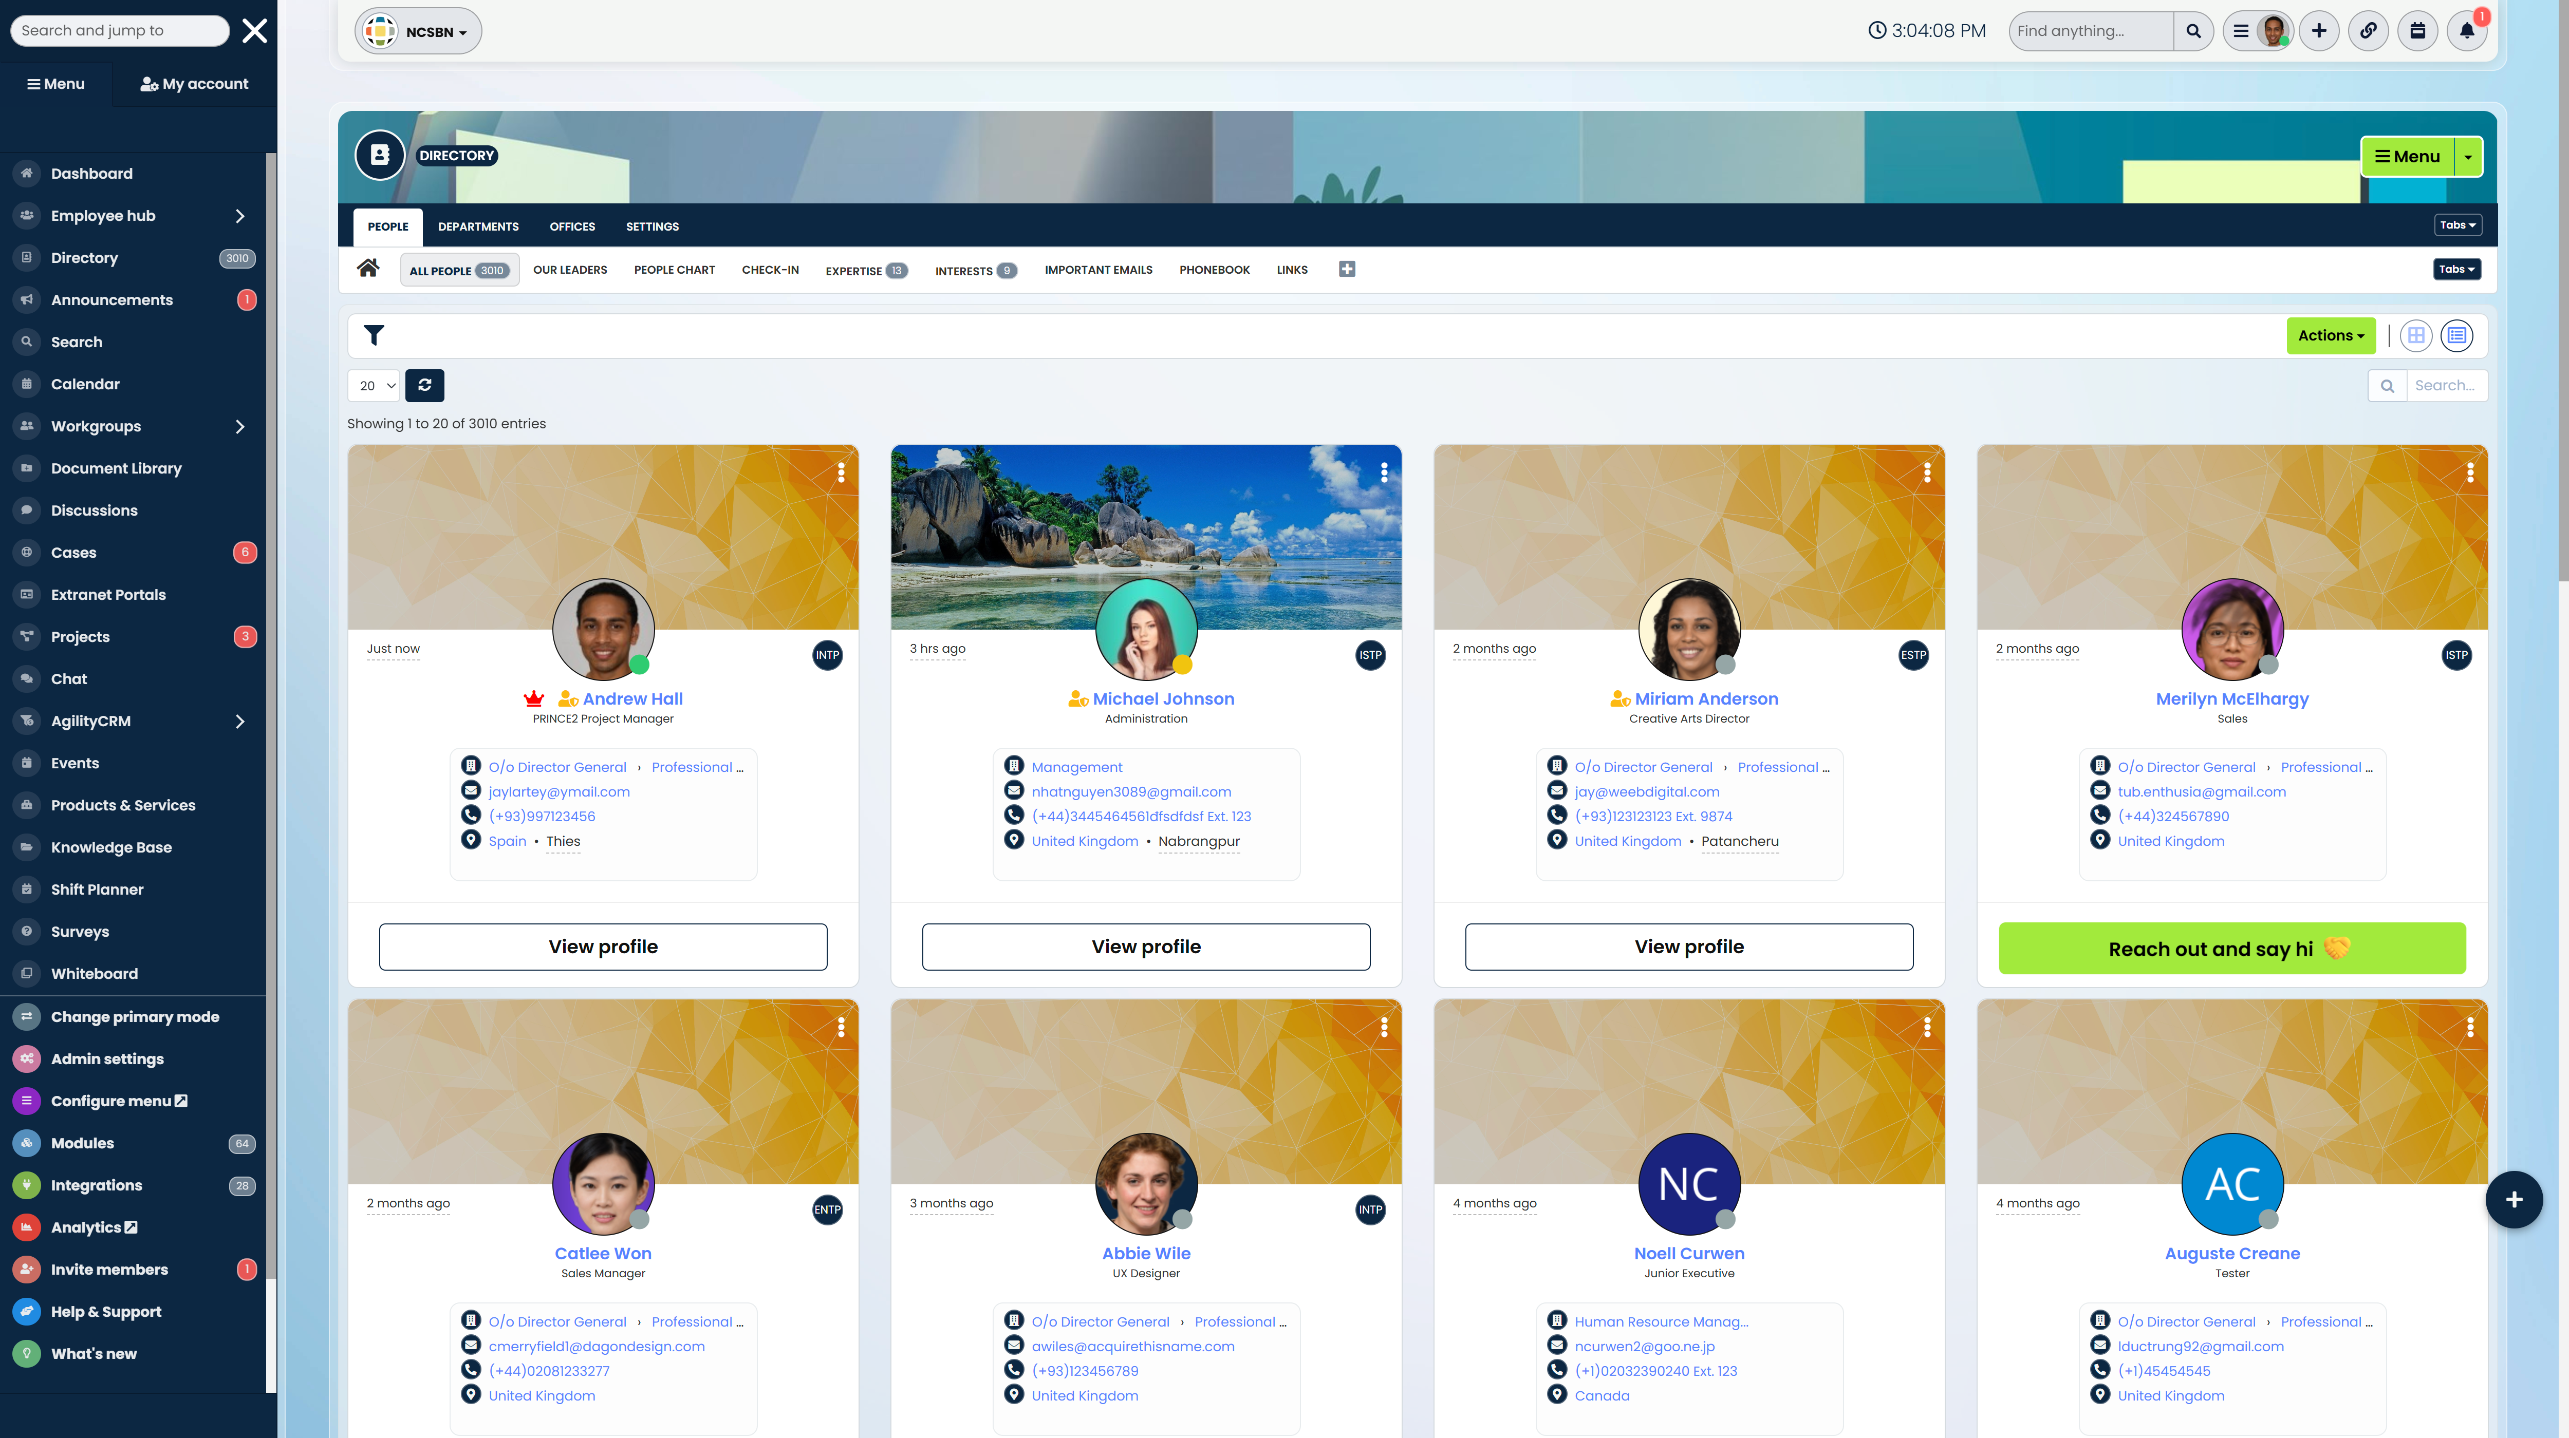Click the link icon in top bar
Image resolution: width=2569 pixels, height=1438 pixels.
click(2368, 31)
